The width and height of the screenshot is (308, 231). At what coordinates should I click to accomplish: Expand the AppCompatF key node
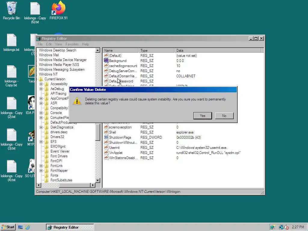[x=41, y=98]
